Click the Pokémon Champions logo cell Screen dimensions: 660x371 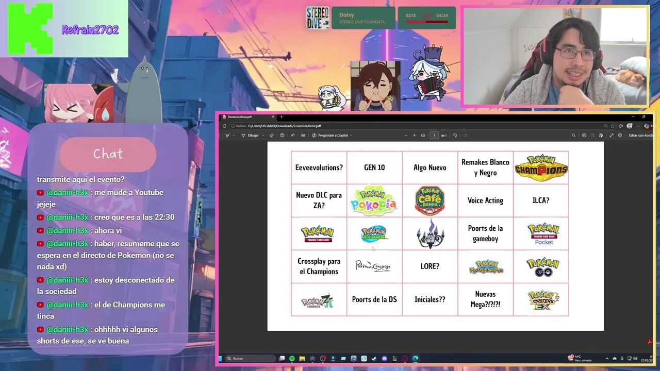pyautogui.click(x=541, y=167)
